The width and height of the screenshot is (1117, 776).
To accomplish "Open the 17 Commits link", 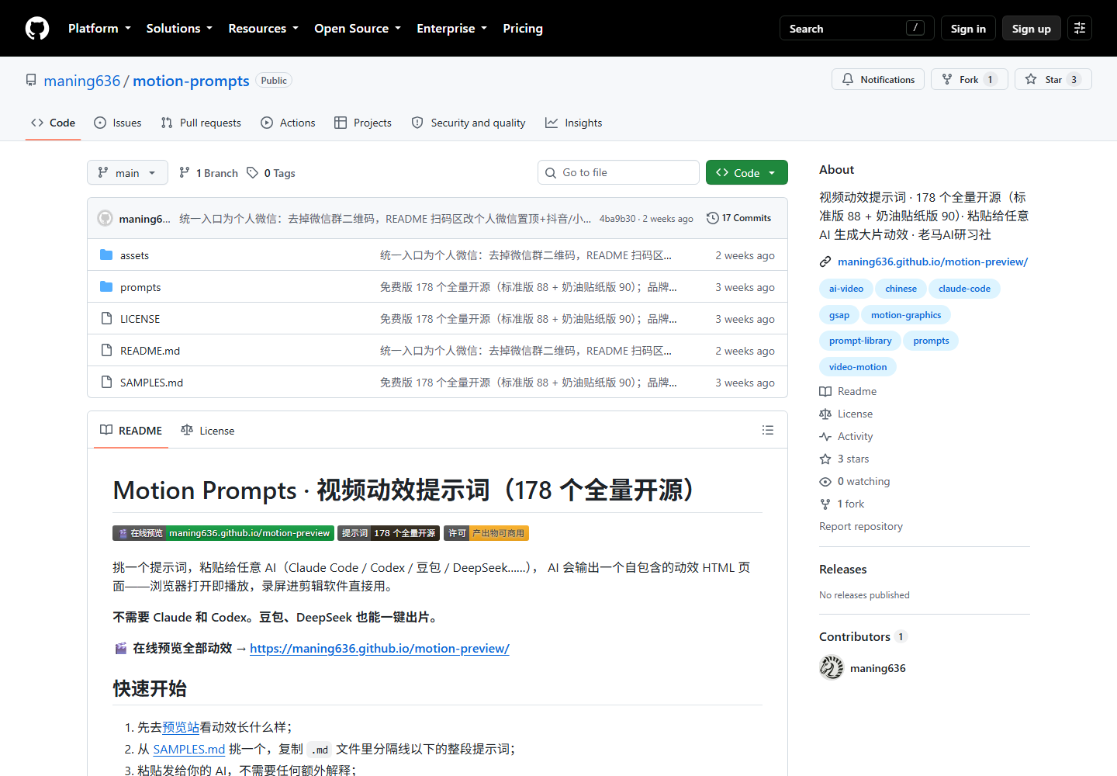I will tap(738, 218).
